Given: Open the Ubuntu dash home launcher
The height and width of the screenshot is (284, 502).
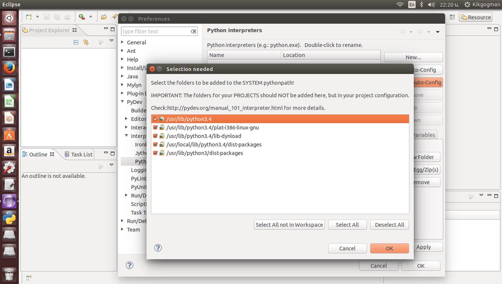Looking at the screenshot, I should pyautogui.click(x=9, y=17).
